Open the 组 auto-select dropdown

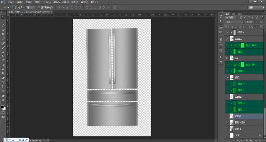point(30,7)
